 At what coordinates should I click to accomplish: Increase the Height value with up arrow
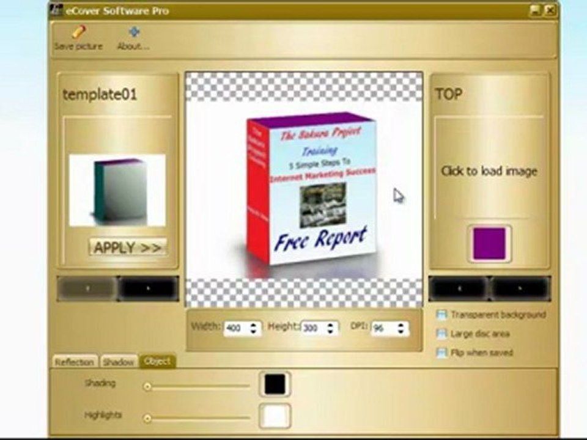(330, 324)
